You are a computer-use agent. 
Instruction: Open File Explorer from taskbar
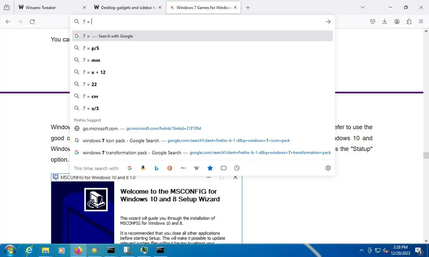click(x=45, y=250)
